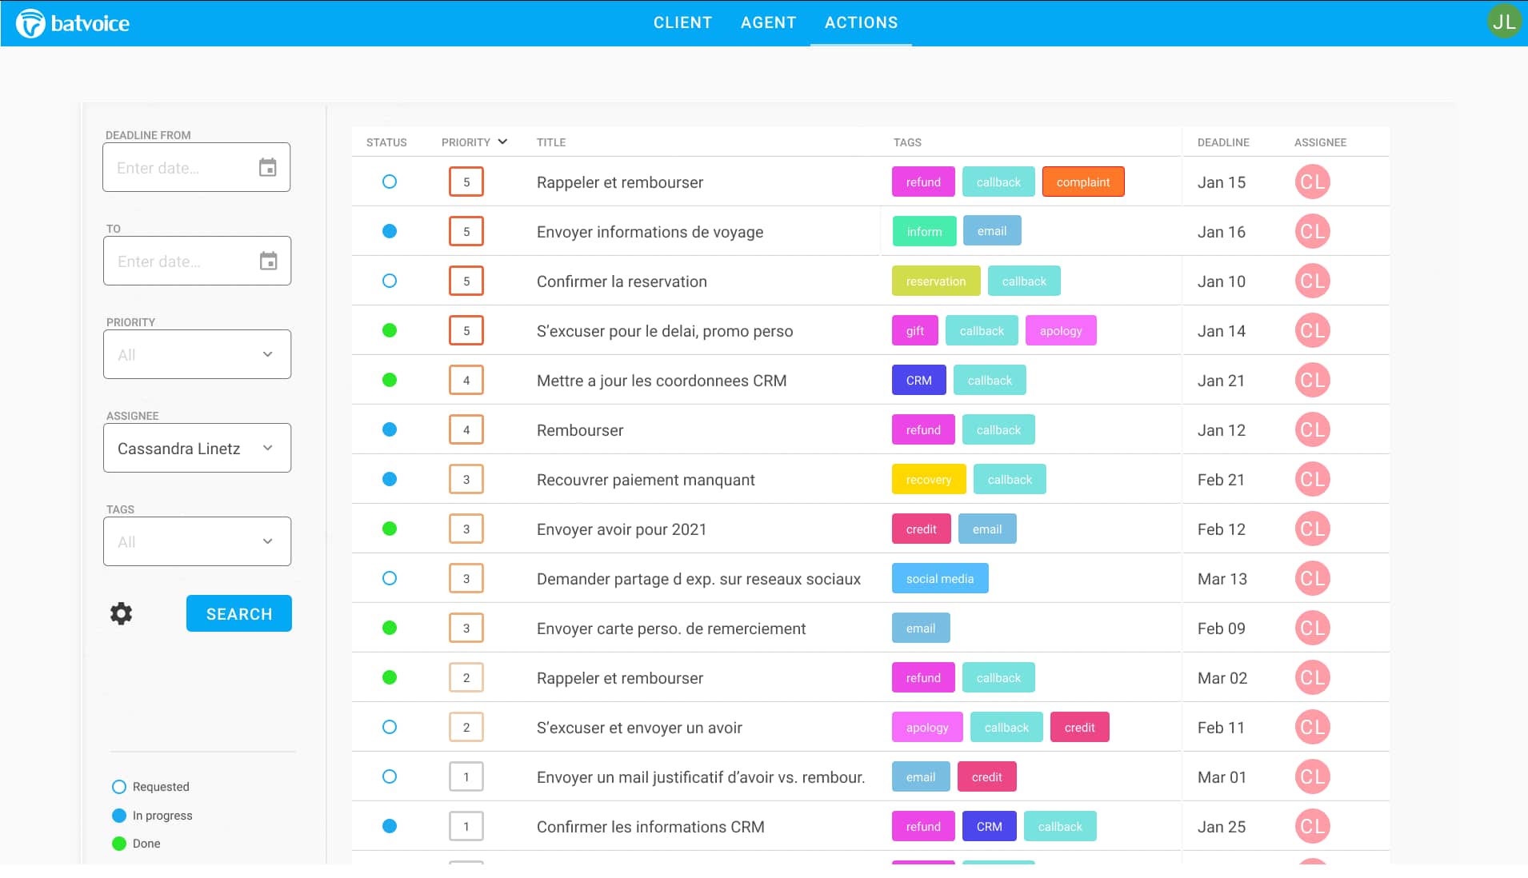Toggle status circle for Envoyer un mail justificatif

coord(390,777)
